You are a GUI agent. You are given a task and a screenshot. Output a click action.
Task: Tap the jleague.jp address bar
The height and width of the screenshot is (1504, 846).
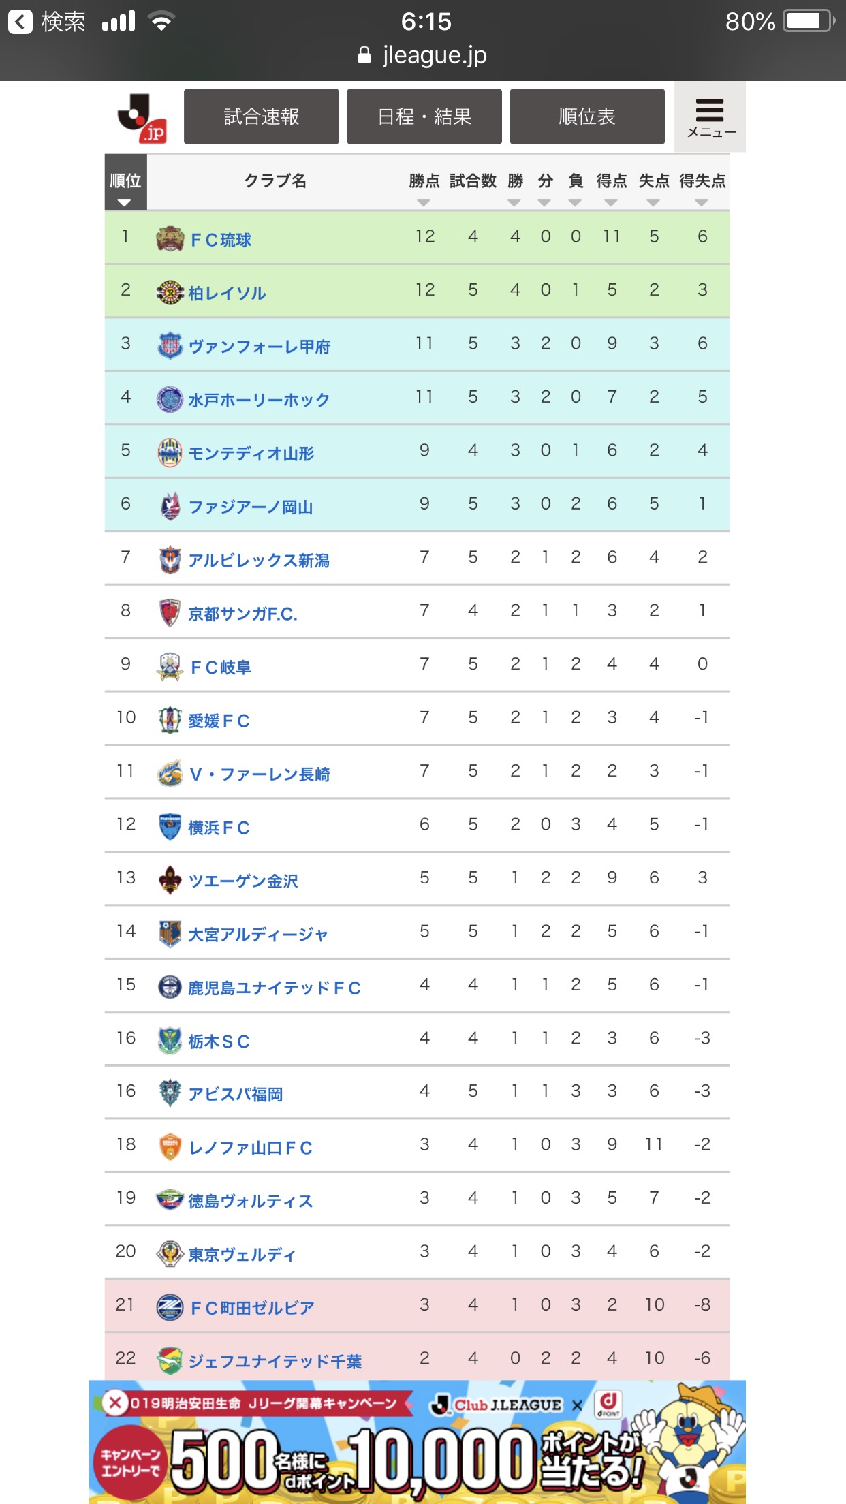point(423,55)
